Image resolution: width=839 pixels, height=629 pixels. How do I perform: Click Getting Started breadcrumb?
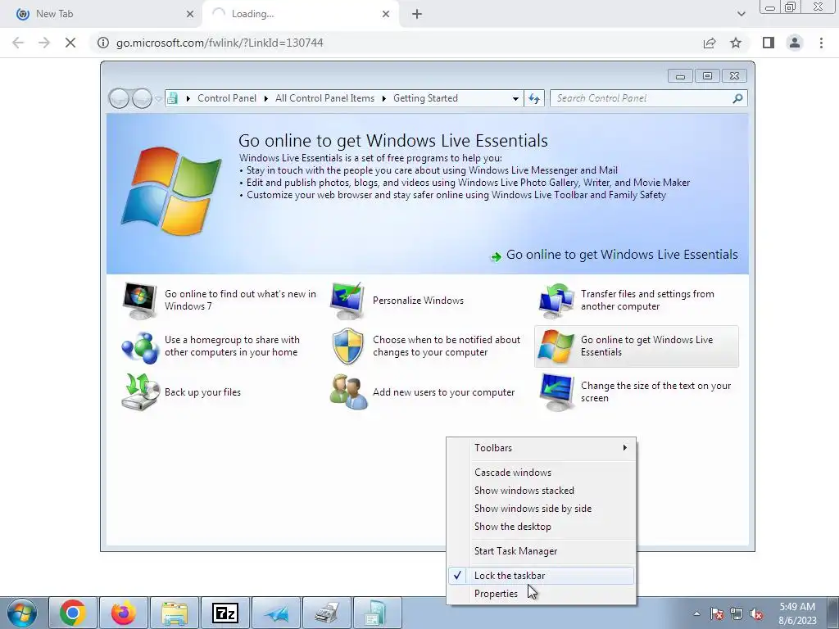pyautogui.click(x=425, y=98)
